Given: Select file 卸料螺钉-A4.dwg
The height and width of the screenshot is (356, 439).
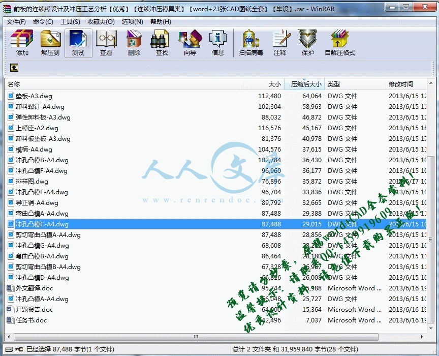Looking at the screenshot, I should pyautogui.click(x=40, y=106).
